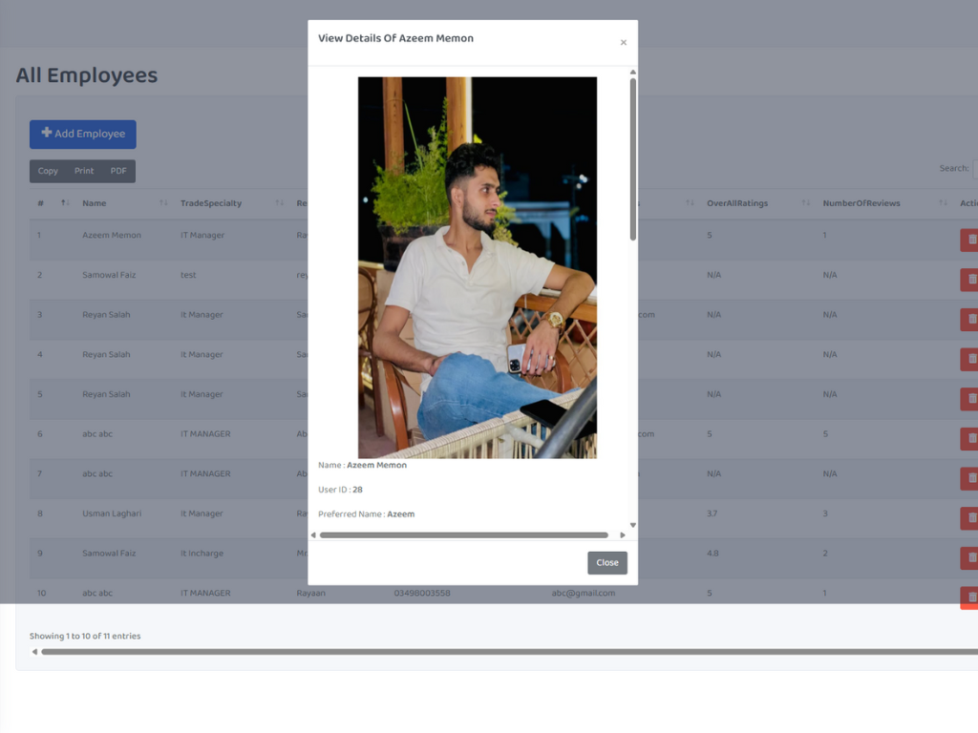
Task: Sort the table by TradeSpecialty column
Action: pyautogui.click(x=279, y=203)
